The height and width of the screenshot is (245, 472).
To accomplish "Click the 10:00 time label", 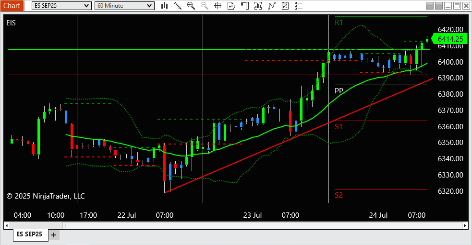I will 56,215.
